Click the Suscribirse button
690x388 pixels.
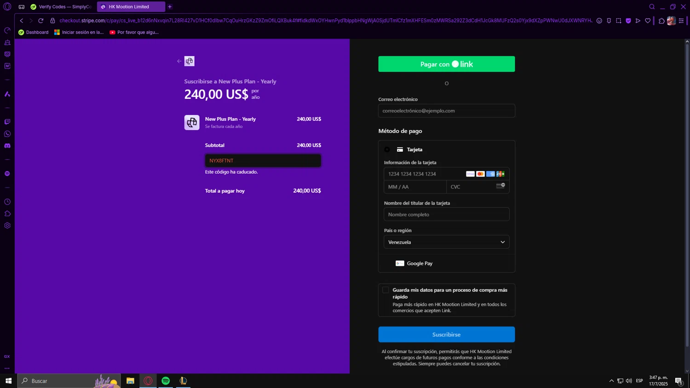pyautogui.click(x=446, y=334)
